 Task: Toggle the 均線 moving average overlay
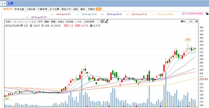pos(8,21)
